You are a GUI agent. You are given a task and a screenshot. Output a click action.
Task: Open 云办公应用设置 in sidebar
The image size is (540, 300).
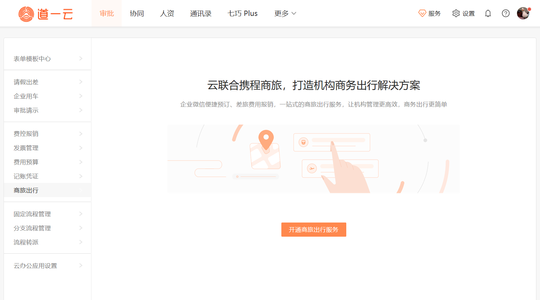tap(48, 265)
